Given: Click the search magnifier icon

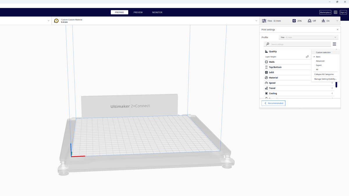Looking at the screenshot, I should [x=268, y=44].
